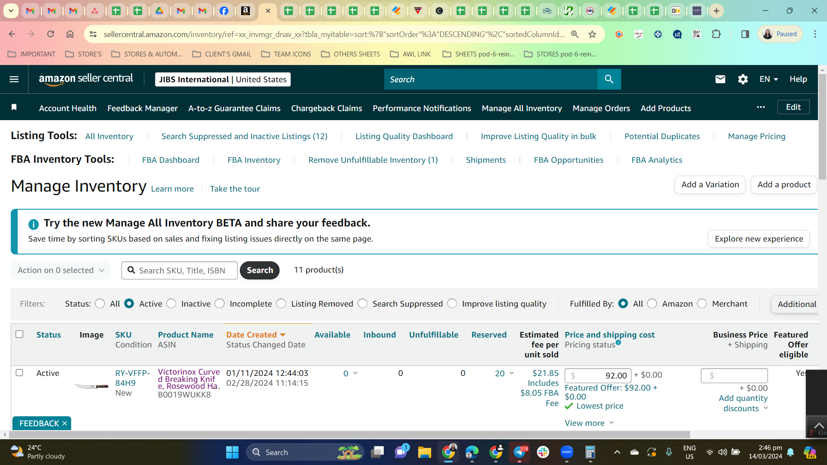Open Account Health menu item
Screen dimensions: 827x465
point(68,108)
